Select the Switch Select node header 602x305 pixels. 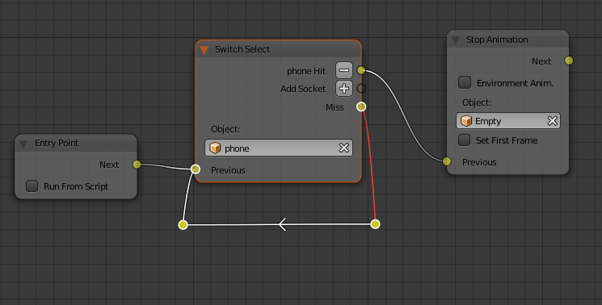point(278,49)
